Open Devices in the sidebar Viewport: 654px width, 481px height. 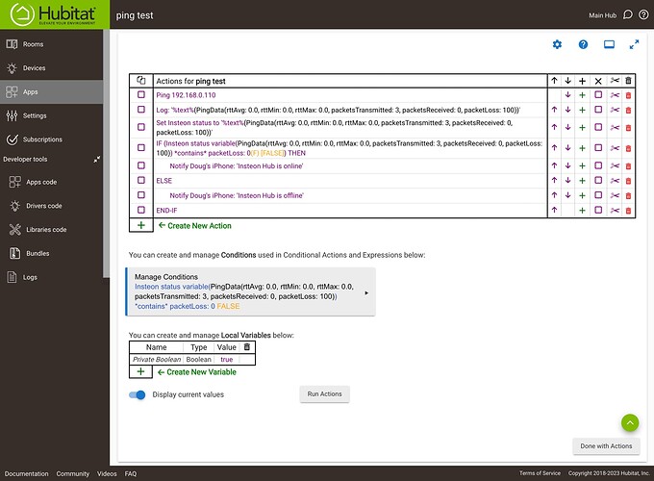[x=51, y=67]
